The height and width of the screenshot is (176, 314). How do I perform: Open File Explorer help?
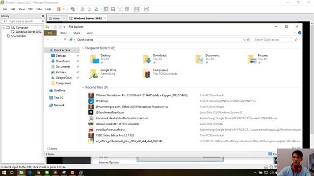click(x=300, y=33)
